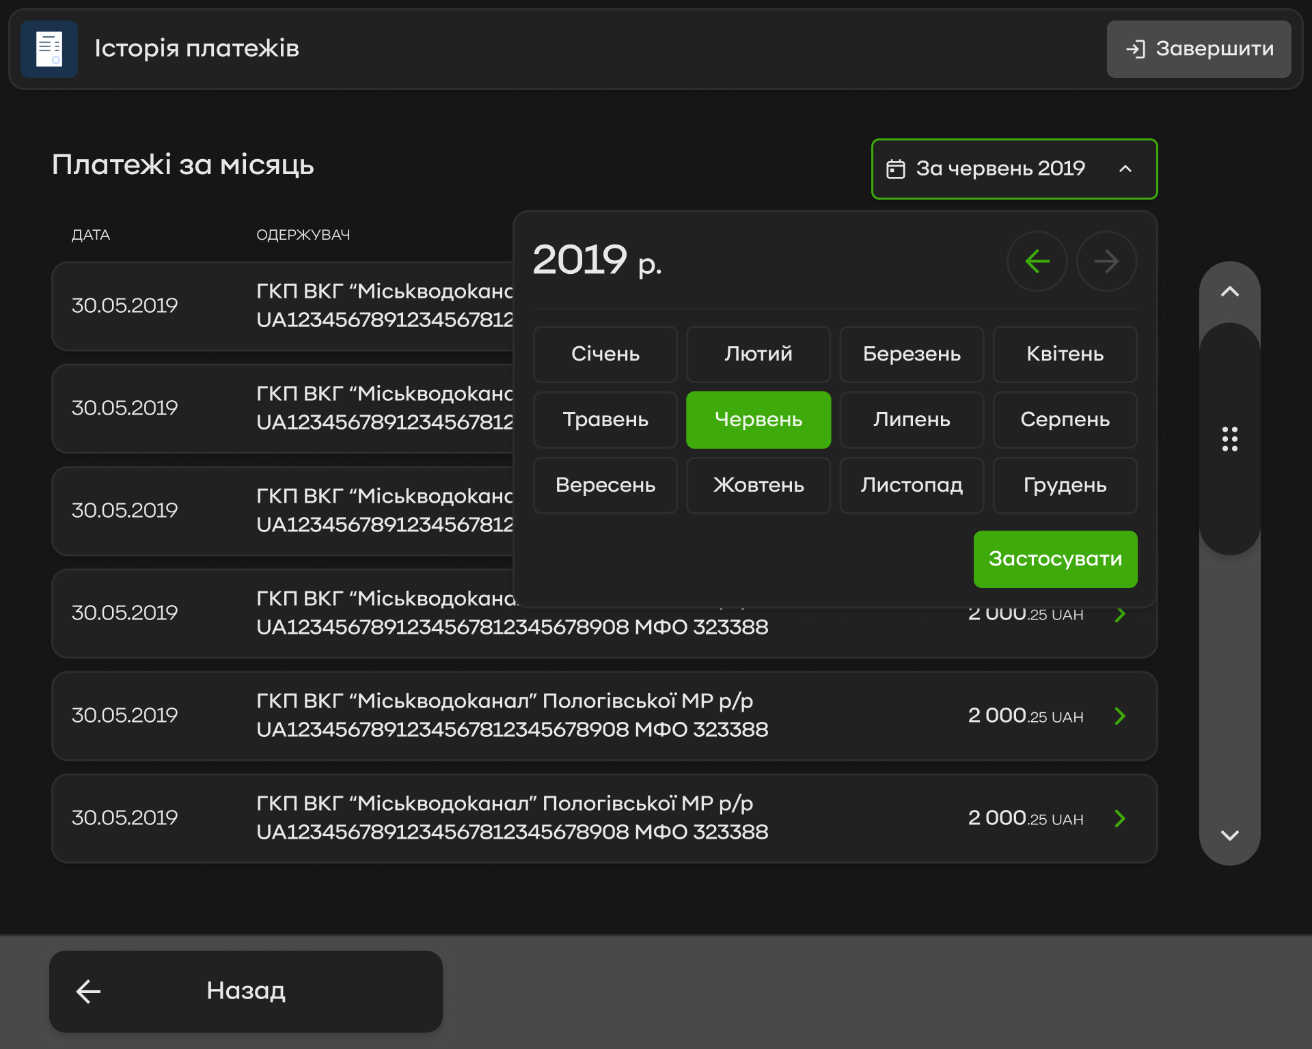1312x1049 pixels.
Task: Go to previous year with green left arrow
Action: pyautogui.click(x=1037, y=261)
